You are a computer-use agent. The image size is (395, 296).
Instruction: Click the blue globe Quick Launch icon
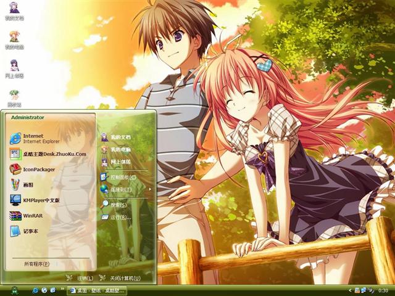click(44, 290)
